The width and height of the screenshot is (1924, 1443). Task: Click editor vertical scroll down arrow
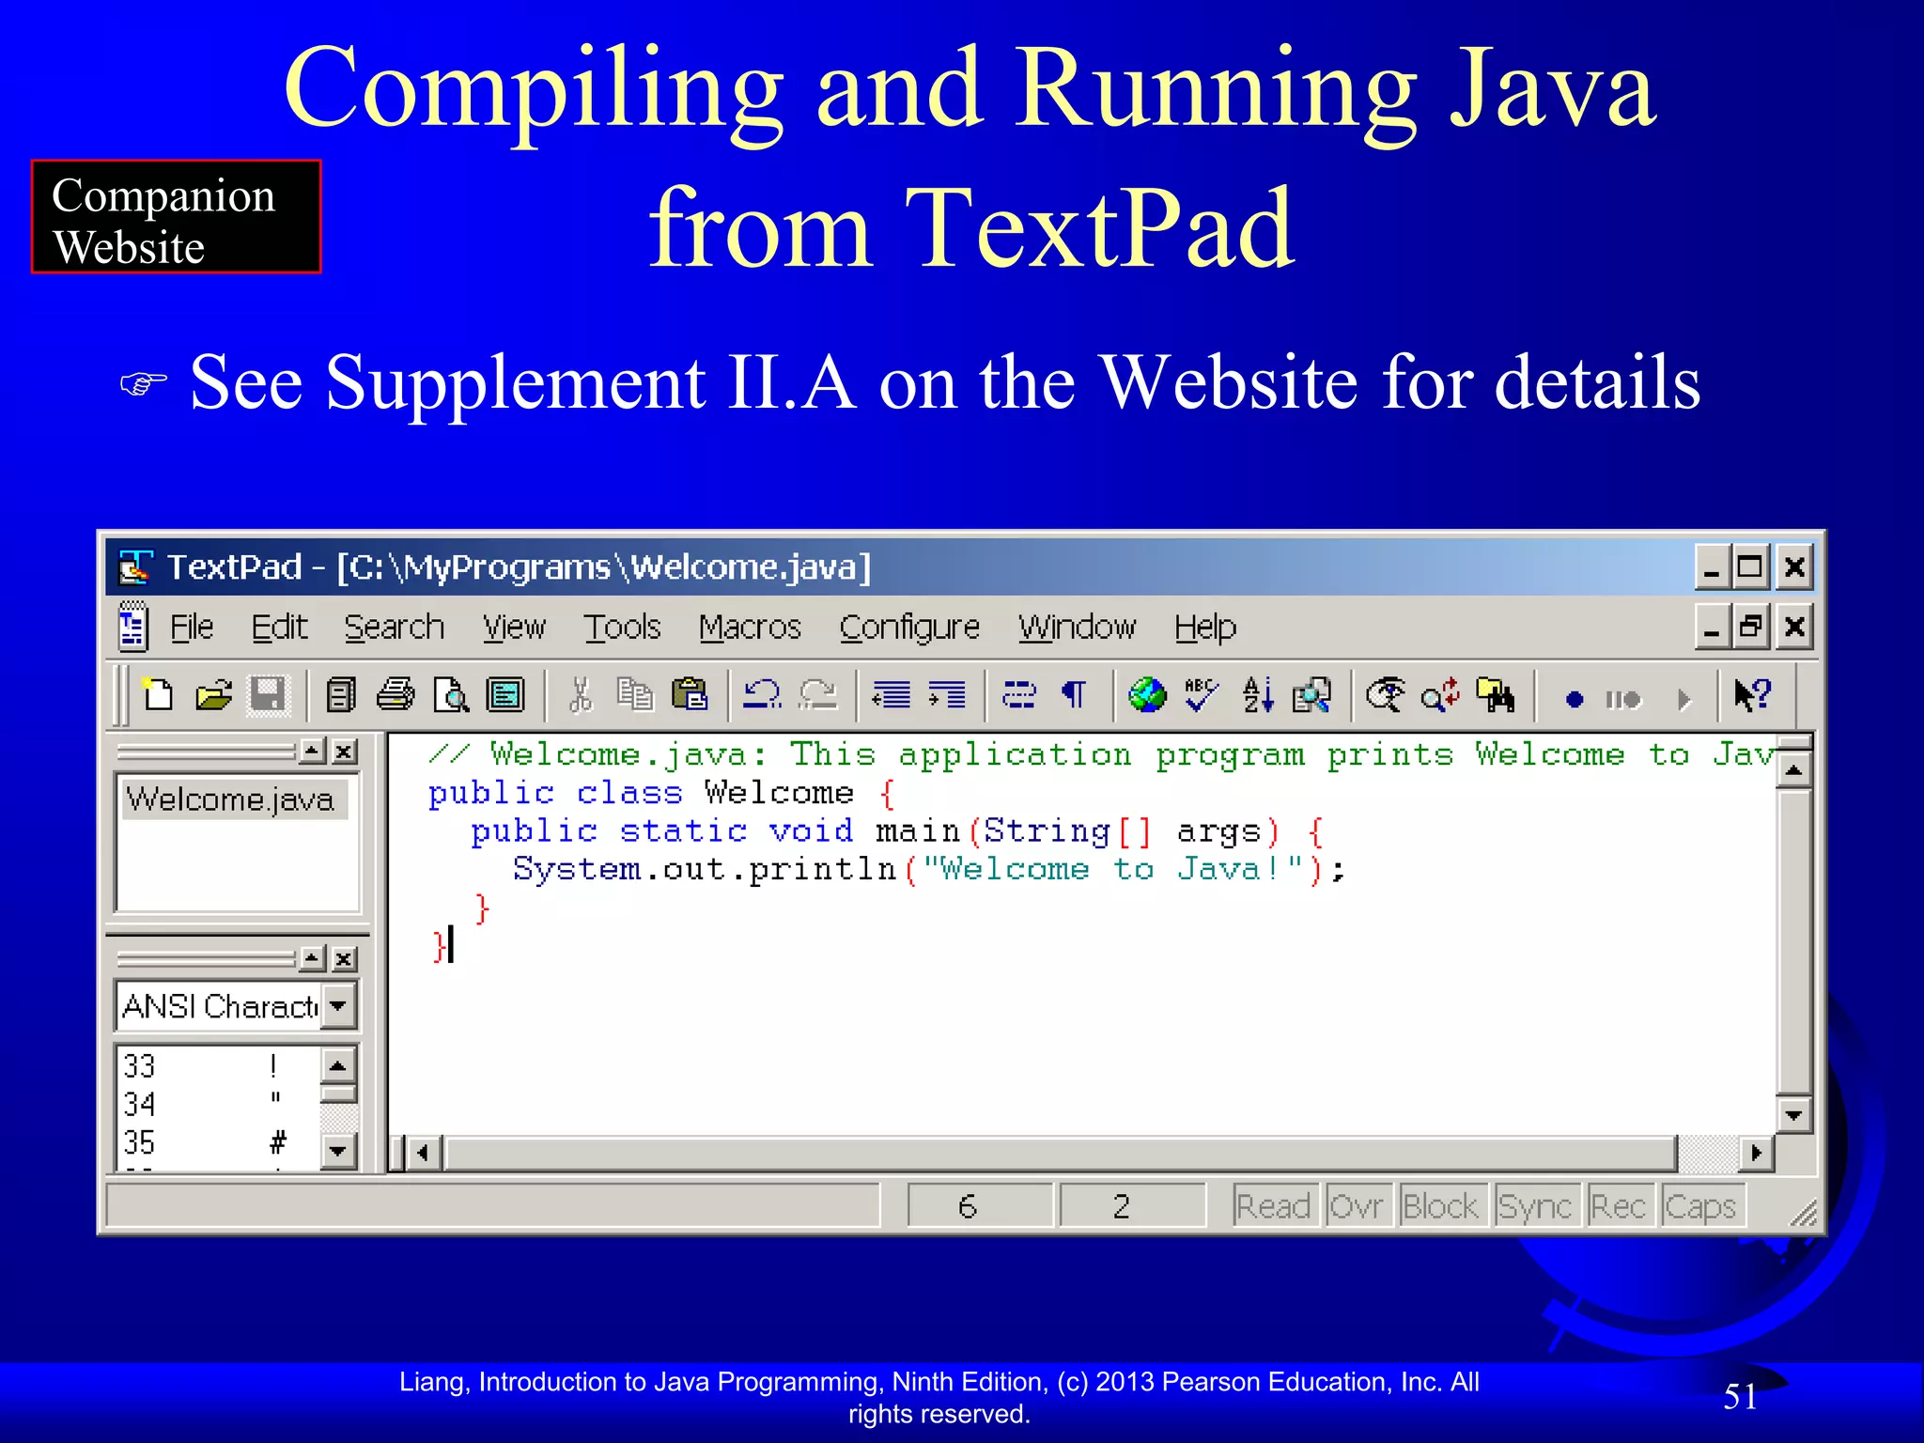click(1793, 1115)
